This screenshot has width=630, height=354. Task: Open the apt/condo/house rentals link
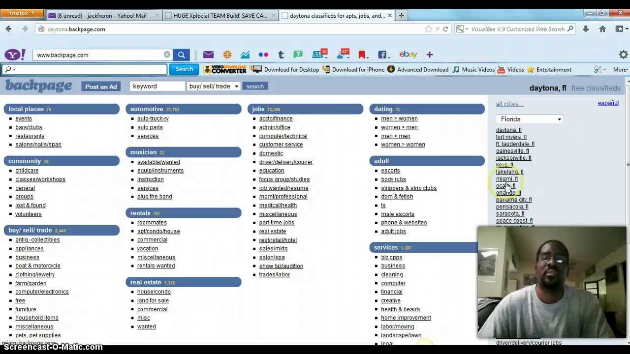click(158, 231)
